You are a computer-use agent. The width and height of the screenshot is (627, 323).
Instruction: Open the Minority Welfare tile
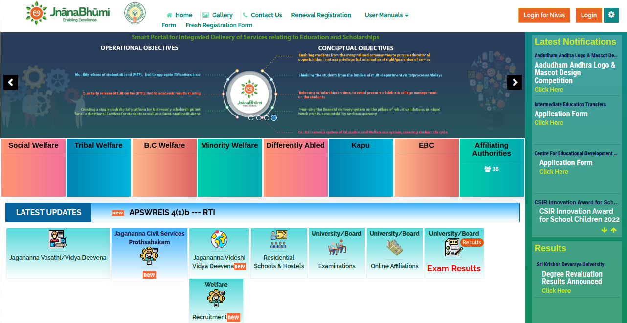pyautogui.click(x=230, y=168)
